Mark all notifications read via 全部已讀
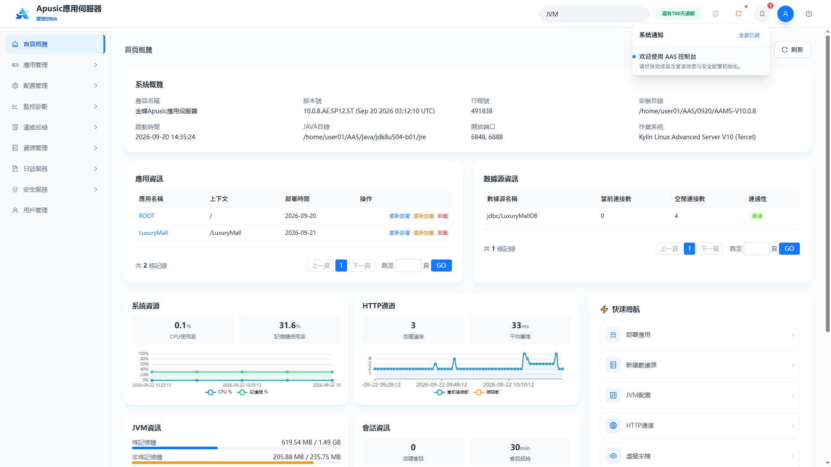The image size is (831, 467). click(x=749, y=35)
